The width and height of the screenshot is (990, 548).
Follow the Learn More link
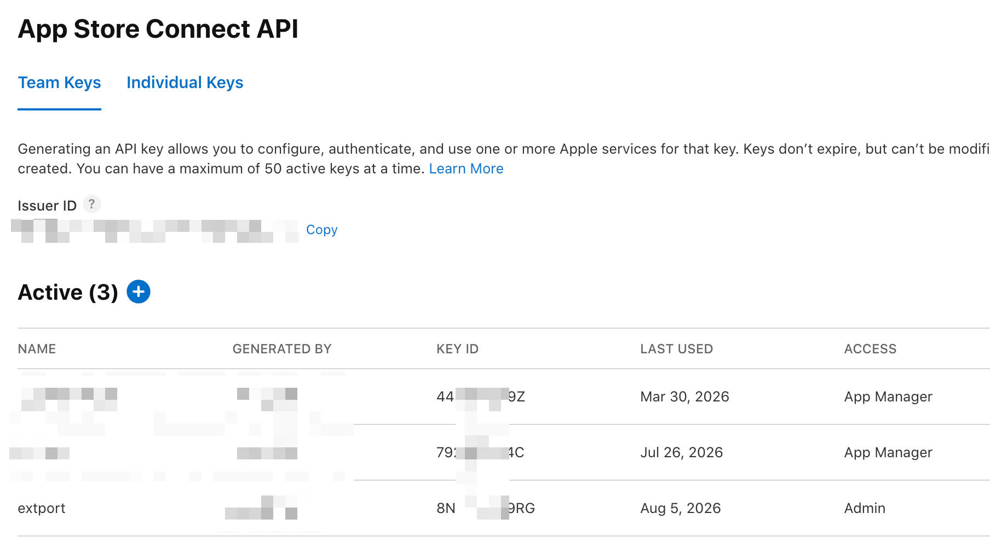click(466, 168)
